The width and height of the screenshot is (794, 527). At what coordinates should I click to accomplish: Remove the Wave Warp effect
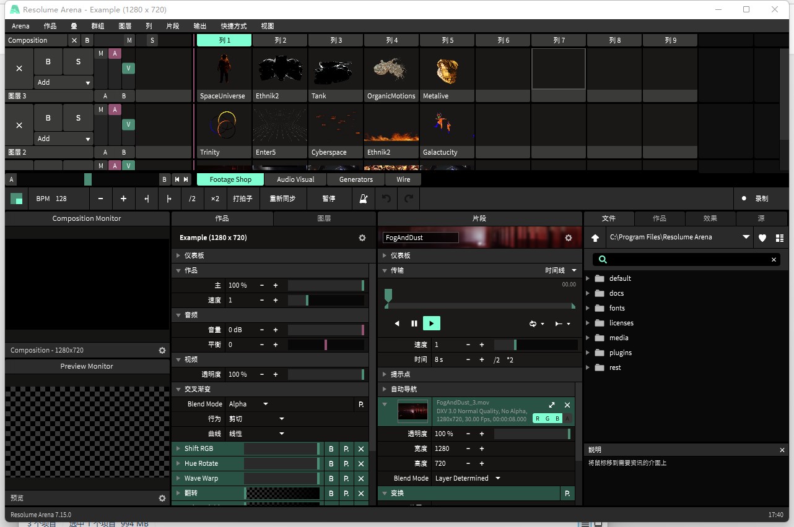361,478
